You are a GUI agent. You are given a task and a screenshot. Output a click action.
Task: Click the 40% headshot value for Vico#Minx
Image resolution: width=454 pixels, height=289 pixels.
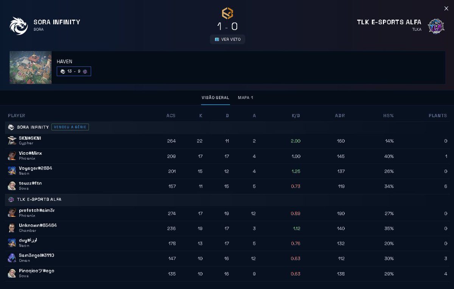tap(389, 156)
